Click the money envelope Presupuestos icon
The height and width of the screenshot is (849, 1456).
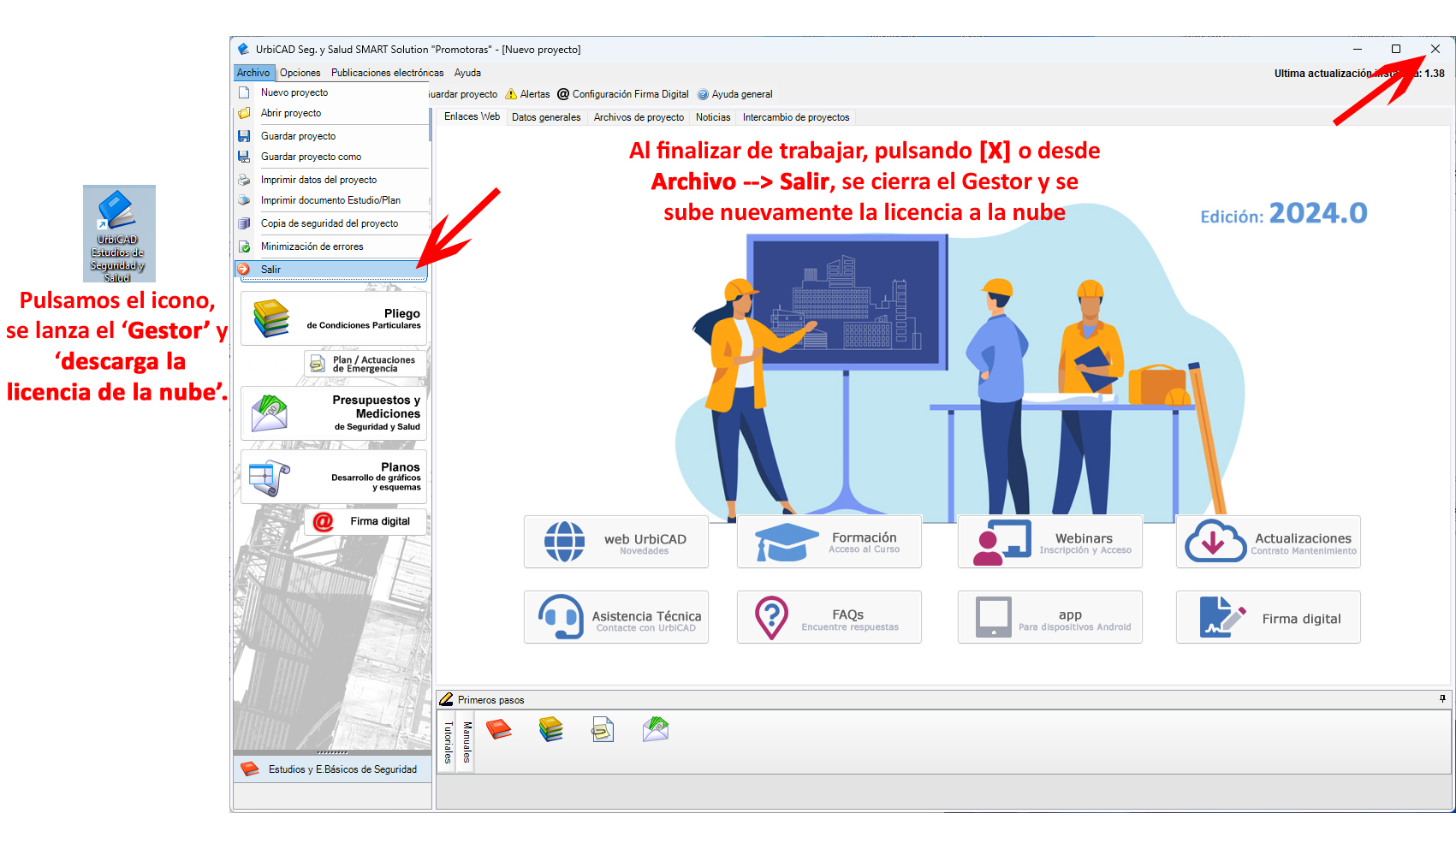(270, 413)
